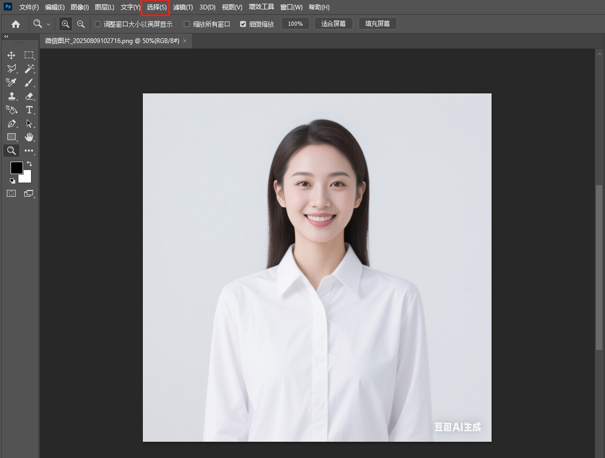Open the 帮助(H) menu
Image resolution: width=605 pixels, height=458 pixels.
click(319, 7)
